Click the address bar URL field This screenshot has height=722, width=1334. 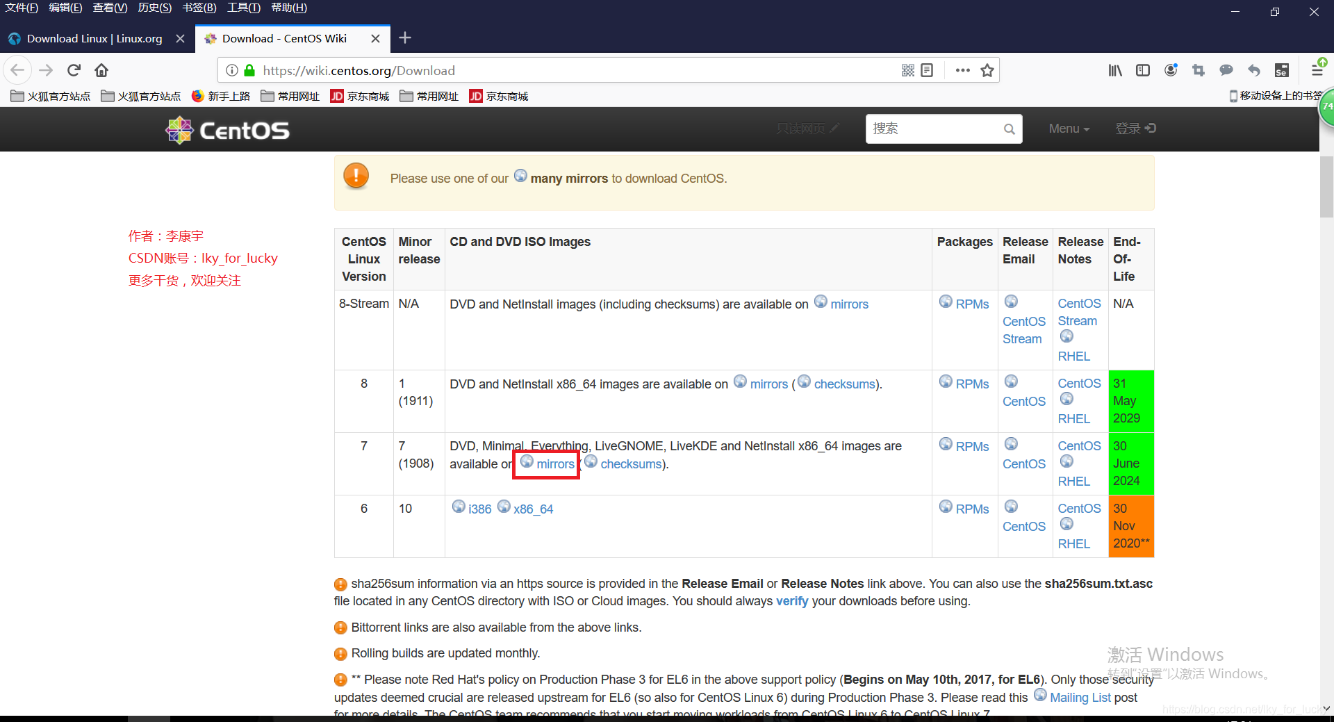pos(577,70)
